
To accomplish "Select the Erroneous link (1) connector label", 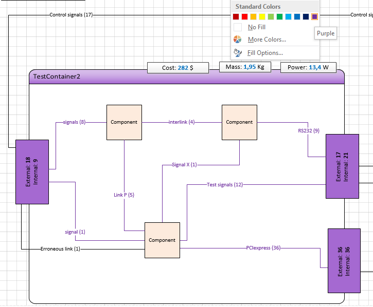I will coord(60,249).
